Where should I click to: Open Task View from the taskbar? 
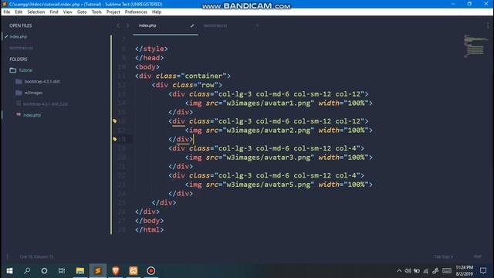coord(62,271)
